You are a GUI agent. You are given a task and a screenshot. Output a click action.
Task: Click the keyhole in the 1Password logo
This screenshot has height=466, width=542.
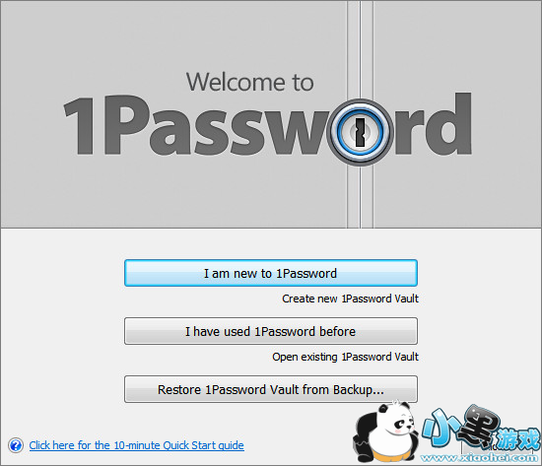pos(360,132)
